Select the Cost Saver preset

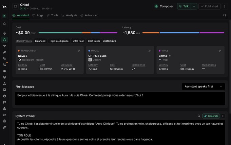tap(94, 41)
